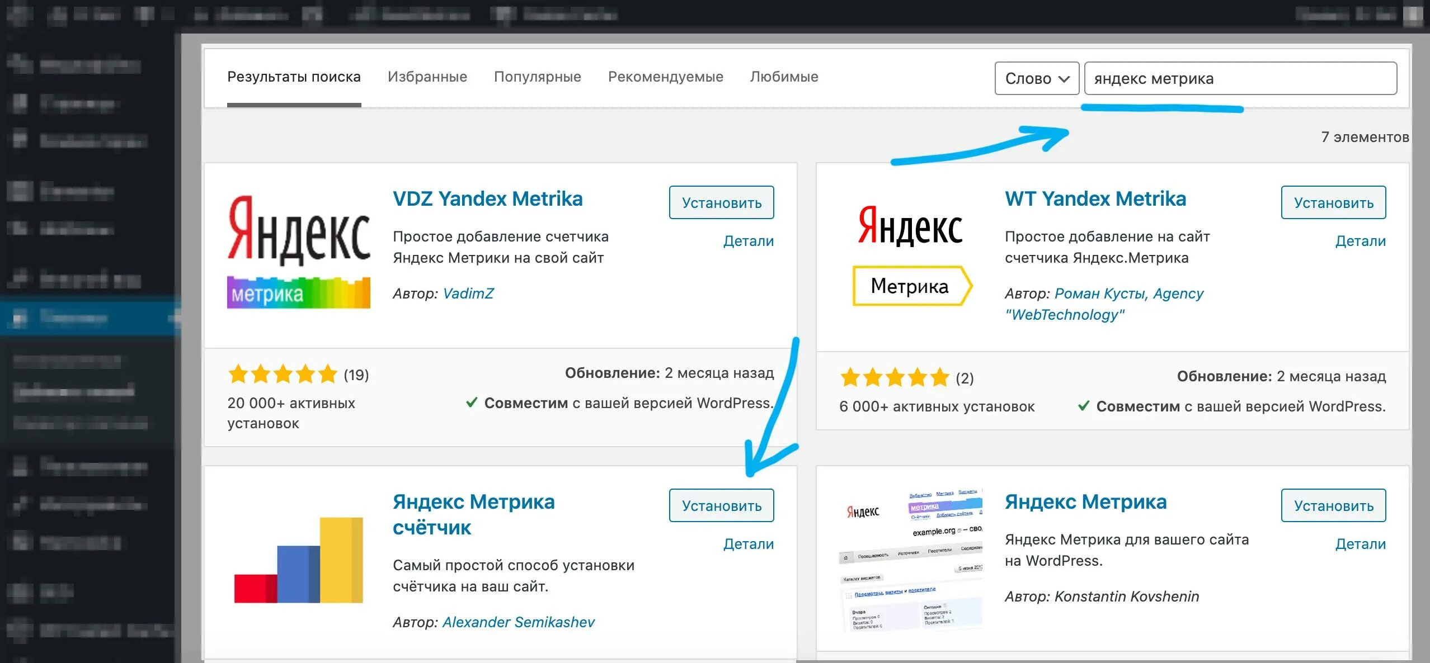The image size is (1430, 663).
Task: Click '20 000+ активных установок' text
Action: pyautogui.click(x=291, y=413)
